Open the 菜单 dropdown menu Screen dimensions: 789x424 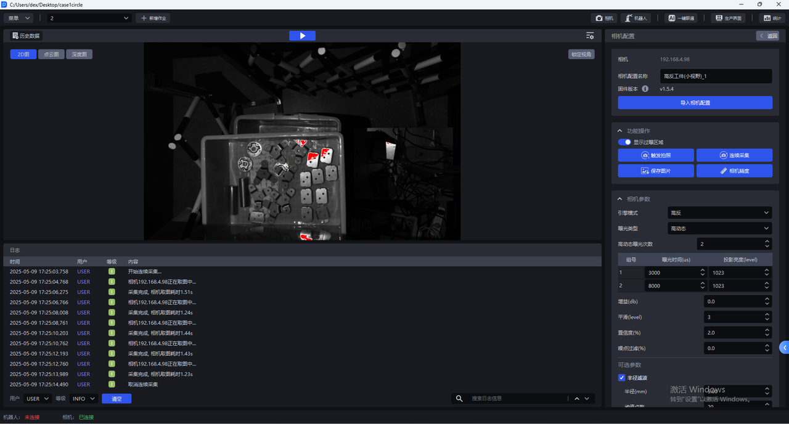coord(20,18)
